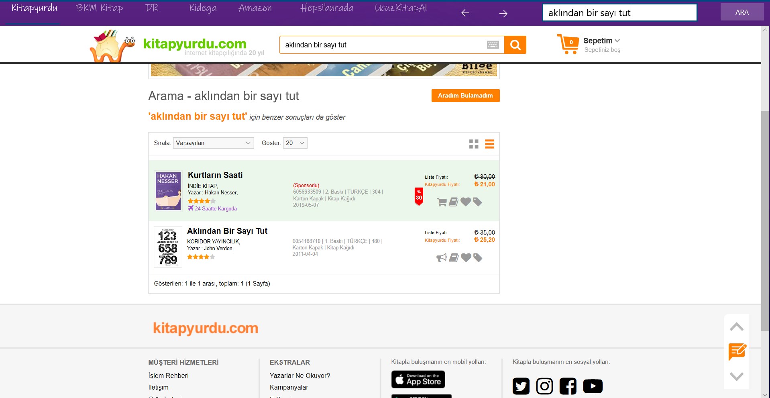Image resolution: width=770 pixels, height=398 pixels.
Task: Open the orange feedback note icon
Action: [x=737, y=352]
